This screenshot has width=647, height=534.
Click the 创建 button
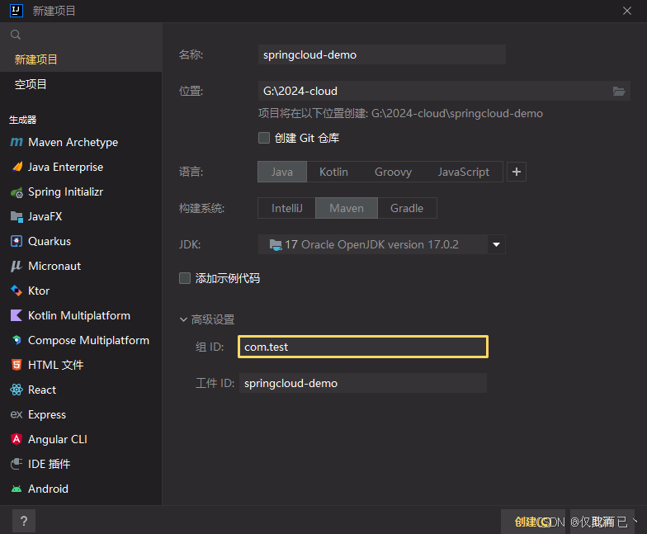(533, 522)
